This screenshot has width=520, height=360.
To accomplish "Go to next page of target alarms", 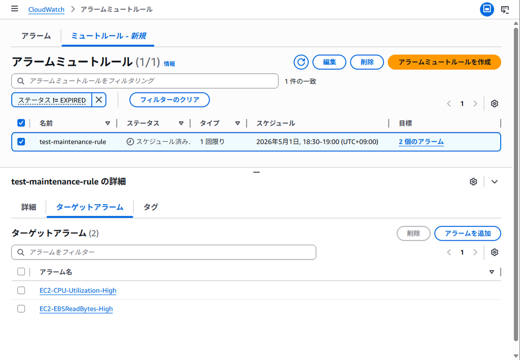I will point(475,252).
